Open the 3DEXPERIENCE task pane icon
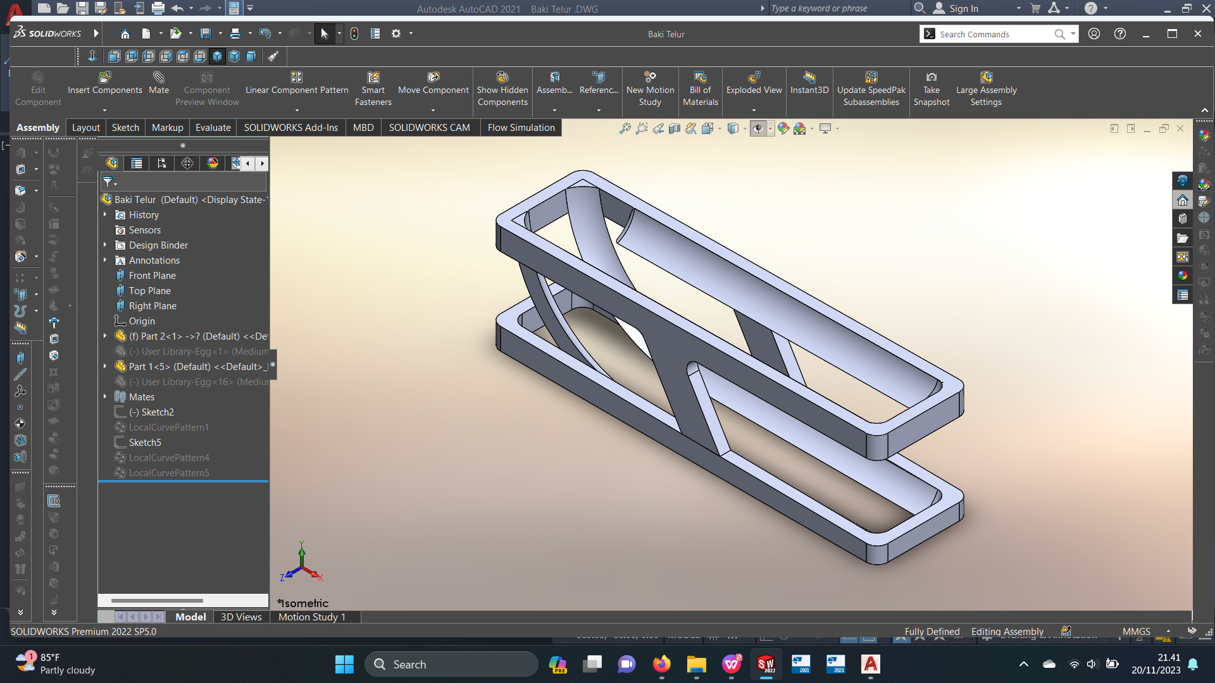The height and width of the screenshot is (683, 1215). 1182,181
